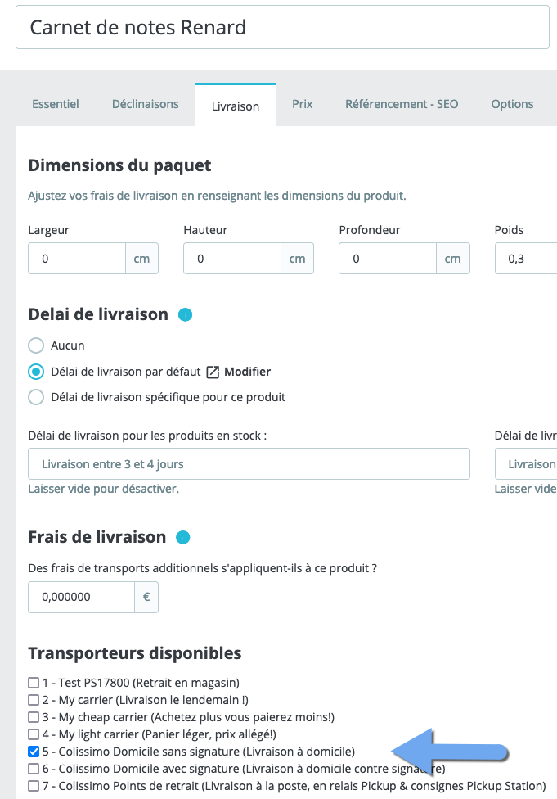Screen dimensions: 557x799
Task: Switch to the Déclinaisons tab
Action: [x=145, y=104]
